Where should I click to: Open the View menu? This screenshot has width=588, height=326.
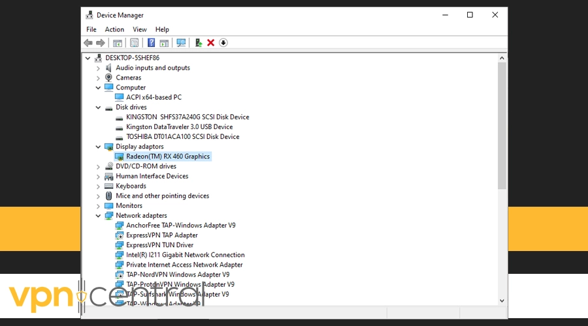point(140,29)
